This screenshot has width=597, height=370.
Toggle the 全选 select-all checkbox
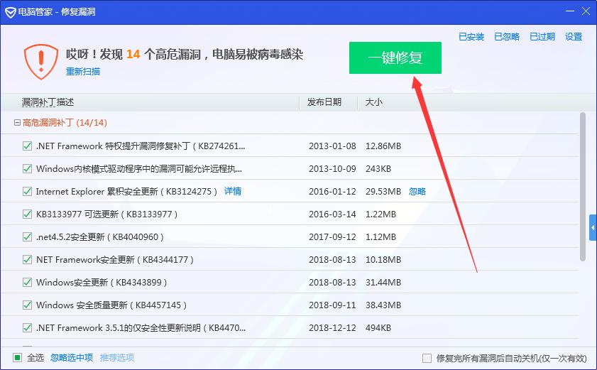18,357
